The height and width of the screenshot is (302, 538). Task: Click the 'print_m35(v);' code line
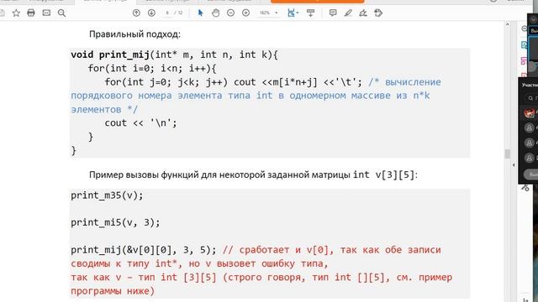107,195
